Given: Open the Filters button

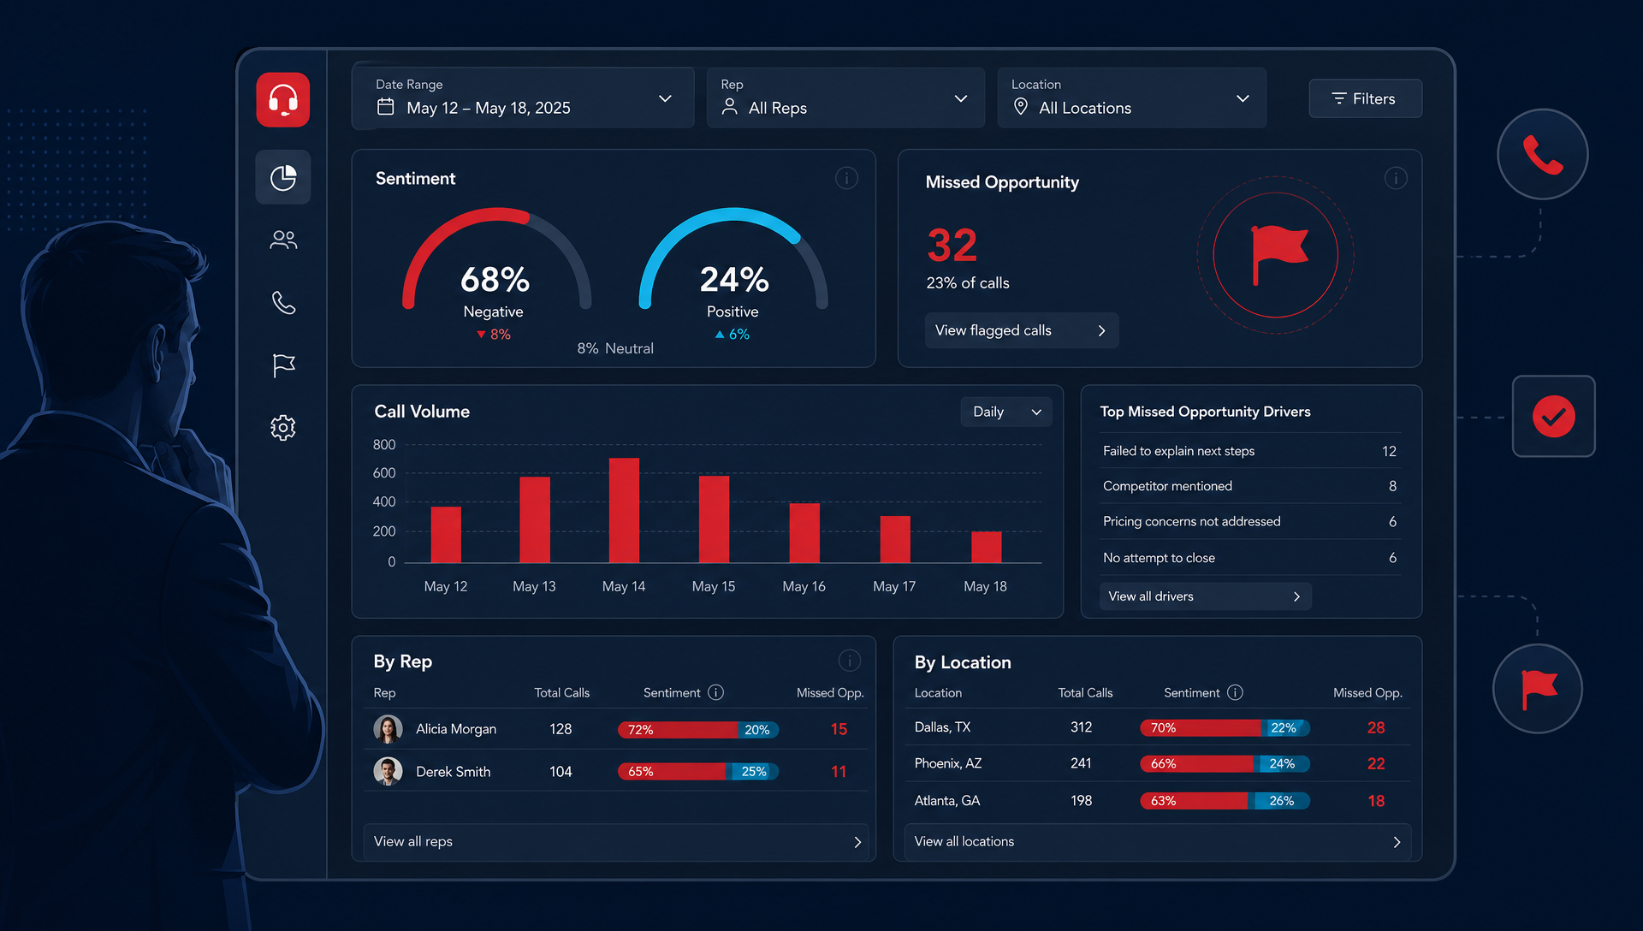Looking at the screenshot, I should coord(1366,98).
